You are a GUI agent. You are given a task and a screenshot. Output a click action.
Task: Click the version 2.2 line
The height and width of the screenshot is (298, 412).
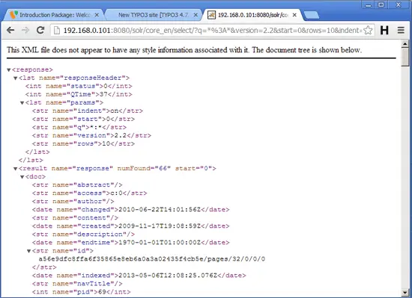pos(91,136)
